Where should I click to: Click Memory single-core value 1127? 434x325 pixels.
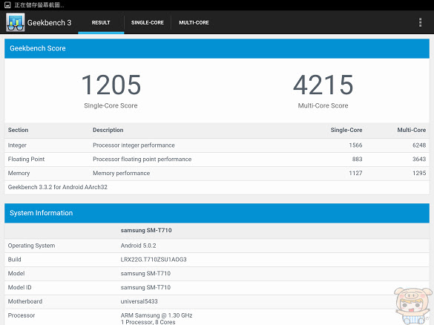click(x=355, y=174)
